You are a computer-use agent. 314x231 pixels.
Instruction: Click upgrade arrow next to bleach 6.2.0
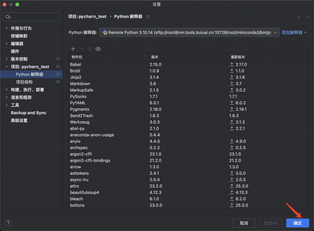tap(232, 199)
